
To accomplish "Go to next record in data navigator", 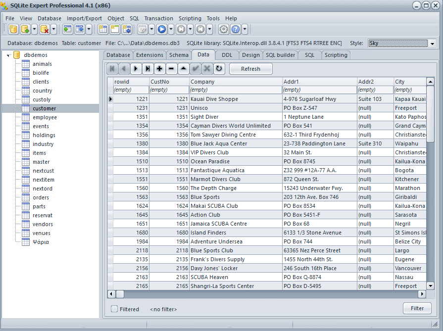I will (136, 69).
